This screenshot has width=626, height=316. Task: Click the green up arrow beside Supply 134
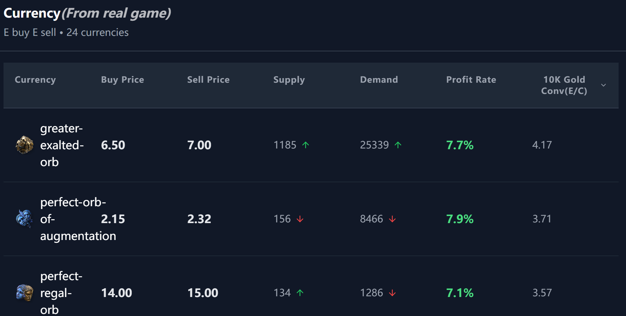pyautogui.click(x=300, y=293)
